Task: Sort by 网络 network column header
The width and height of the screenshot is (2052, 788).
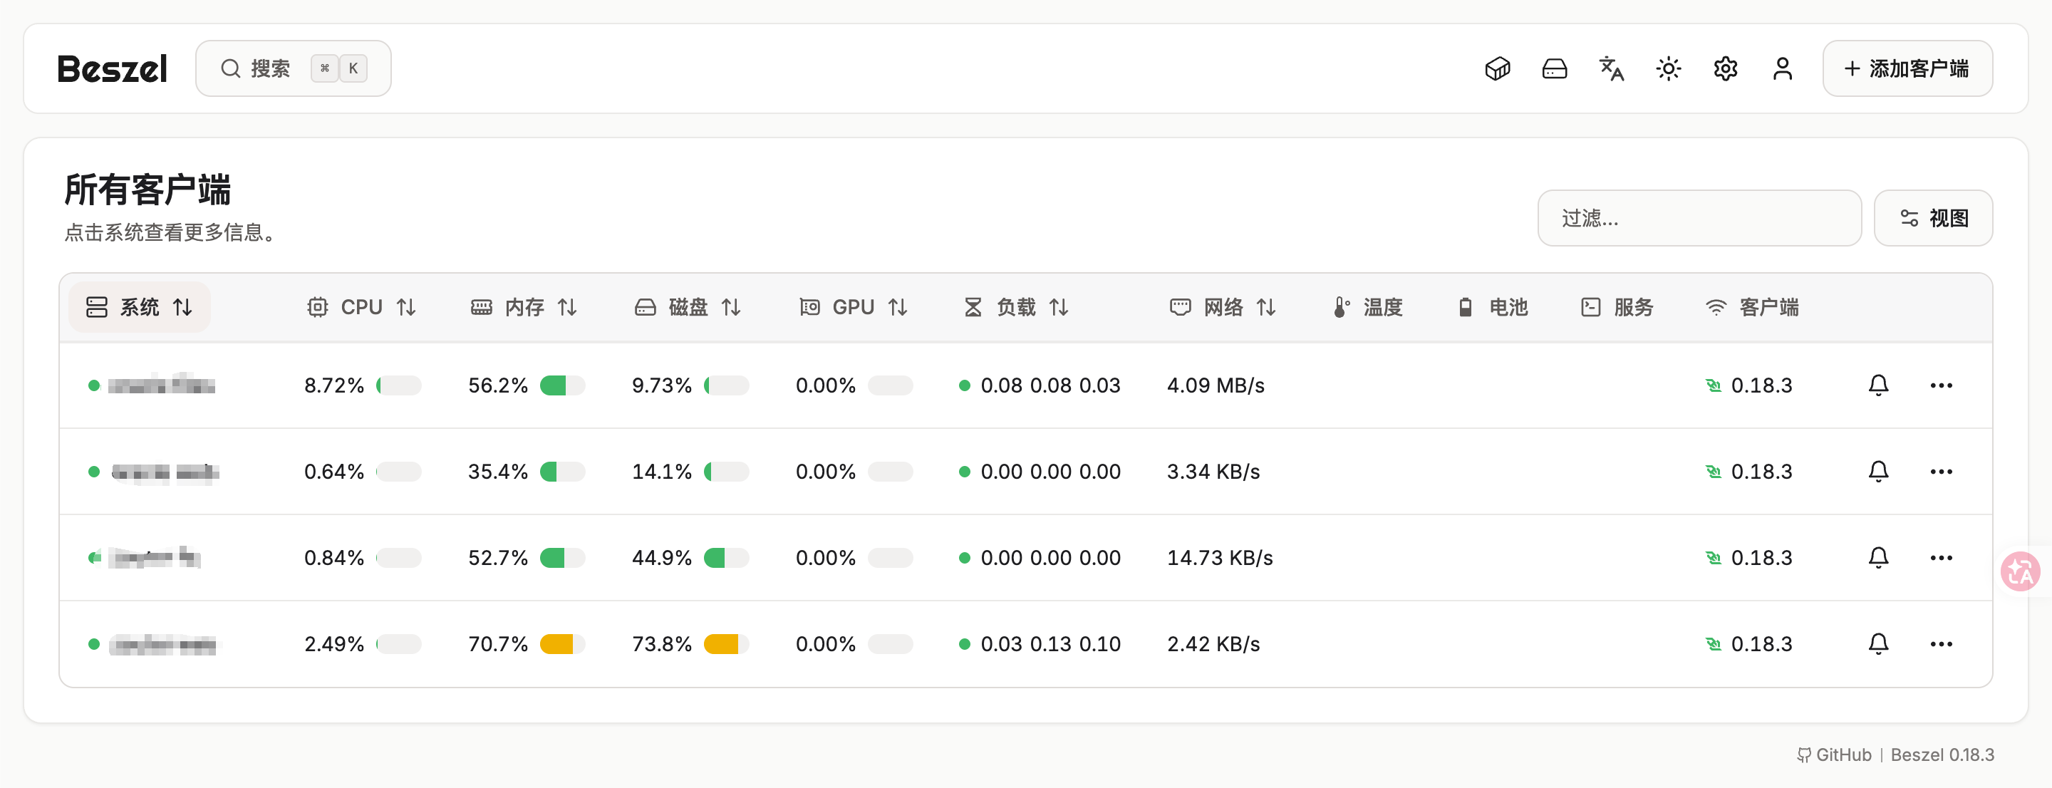Action: 1223,308
